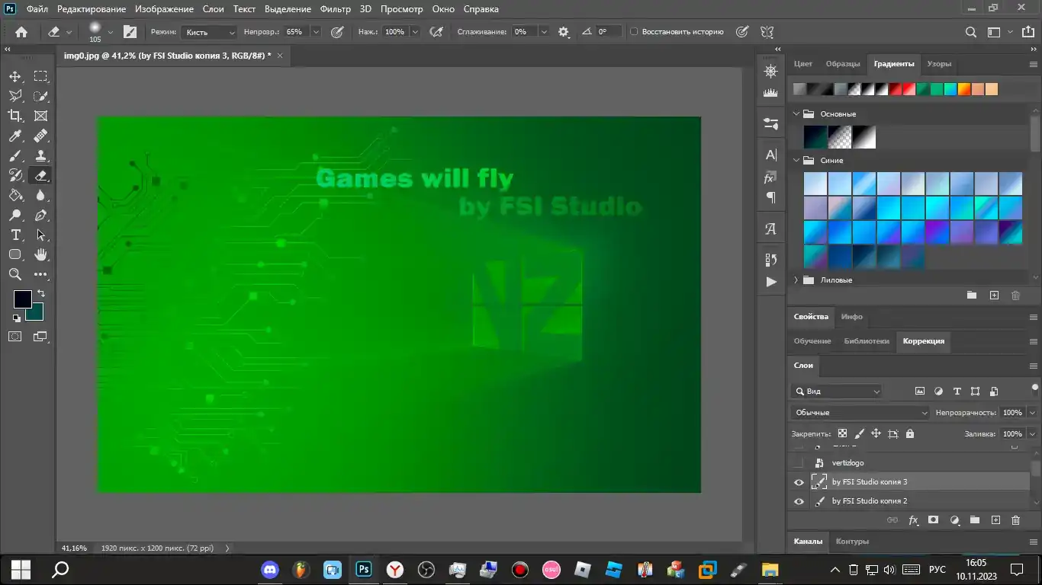The image size is (1042, 585).
Task: Open the layer filter 'Вид' dropdown
Action: coord(838,392)
